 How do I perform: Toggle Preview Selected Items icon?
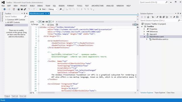pos(177,17)
